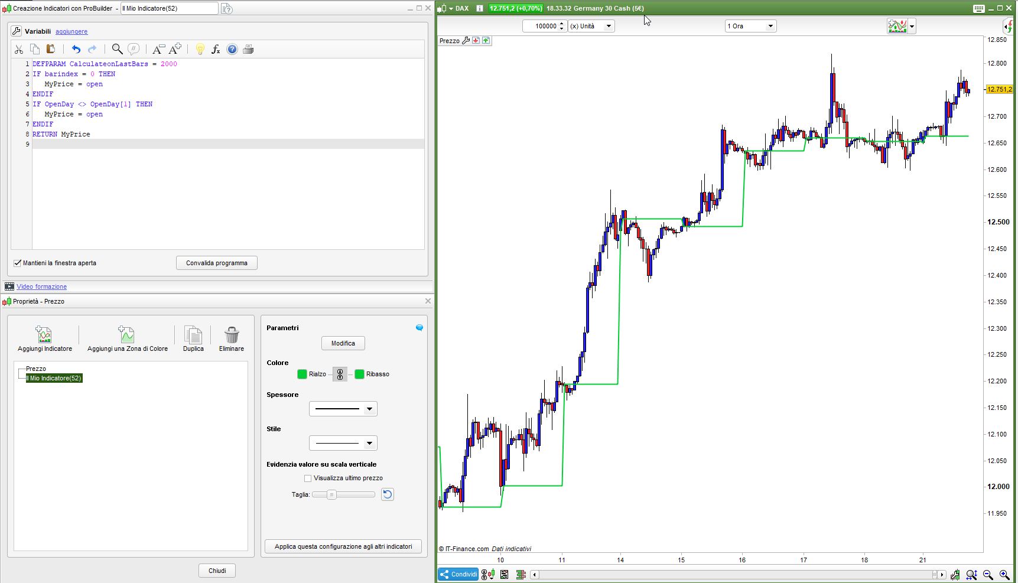Image resolution: width=1018 pixels, height=583 pixels.
Task: Click the horizontal zoom fit icon
Action: [971, 575]
